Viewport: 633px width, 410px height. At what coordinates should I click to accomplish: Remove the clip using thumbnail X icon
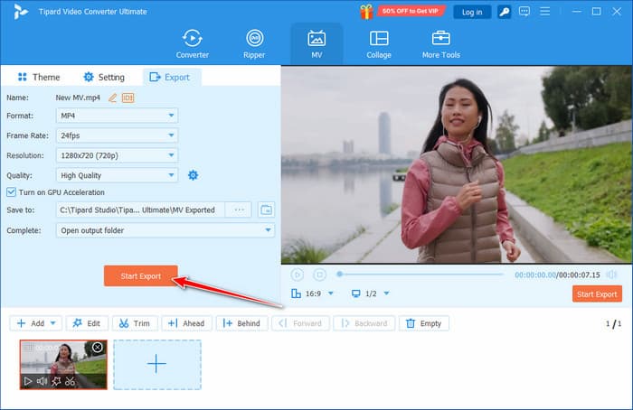(98, 348)
